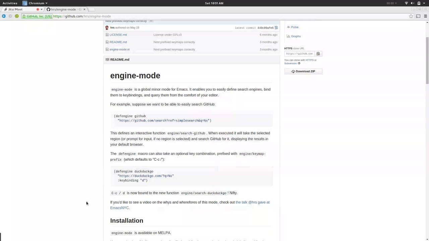Click the hrs author avatar image
The height and width of the screenshot is (241, 429).
pyautogui.click(x=107, y=28)
